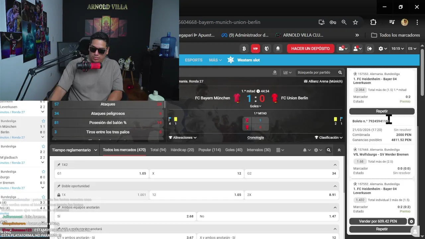425x239 pixels.
Task: Click the stadium location pin icon
Action: [275, 72]
